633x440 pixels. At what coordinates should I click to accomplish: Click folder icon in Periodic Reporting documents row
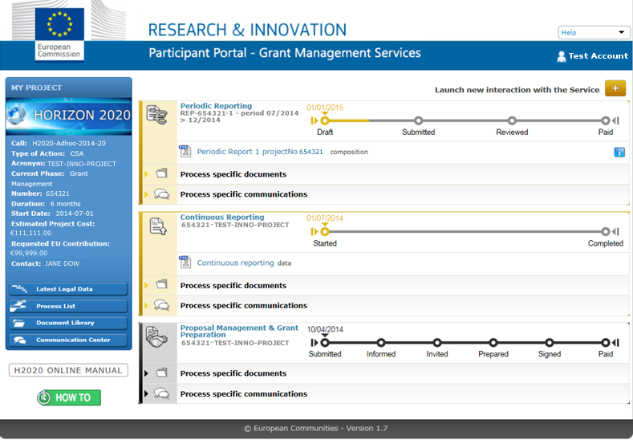[x=161, y=173]
